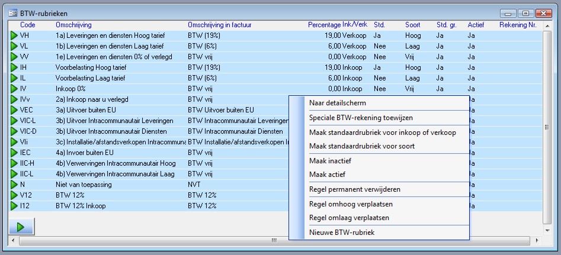Click the green arrow icon for row N
The height and width of the screenshot is (255, 561).
(14, 185)
